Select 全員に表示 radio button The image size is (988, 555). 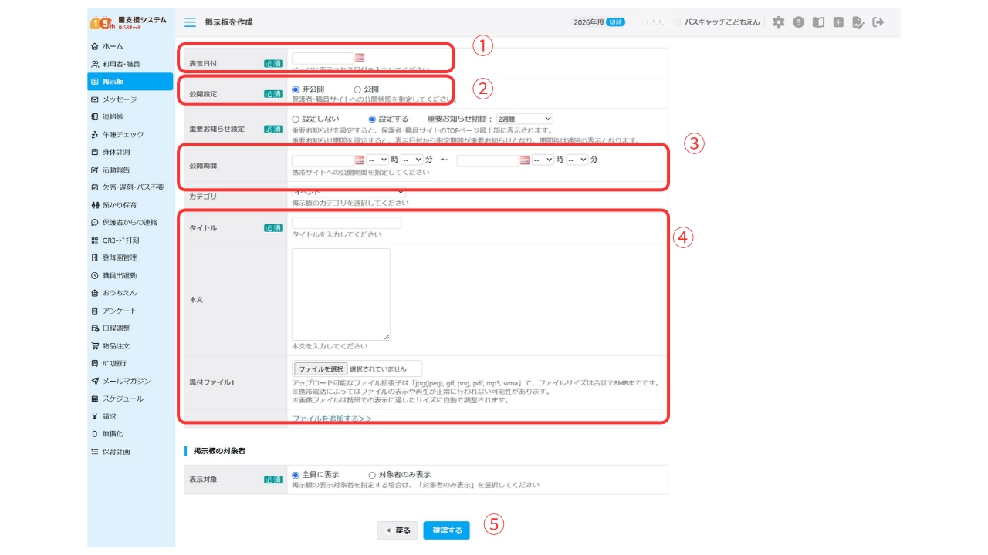tap(296, 475)
